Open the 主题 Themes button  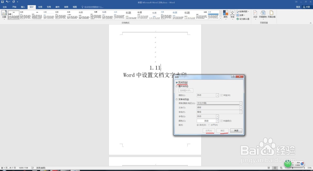(4, 14)
